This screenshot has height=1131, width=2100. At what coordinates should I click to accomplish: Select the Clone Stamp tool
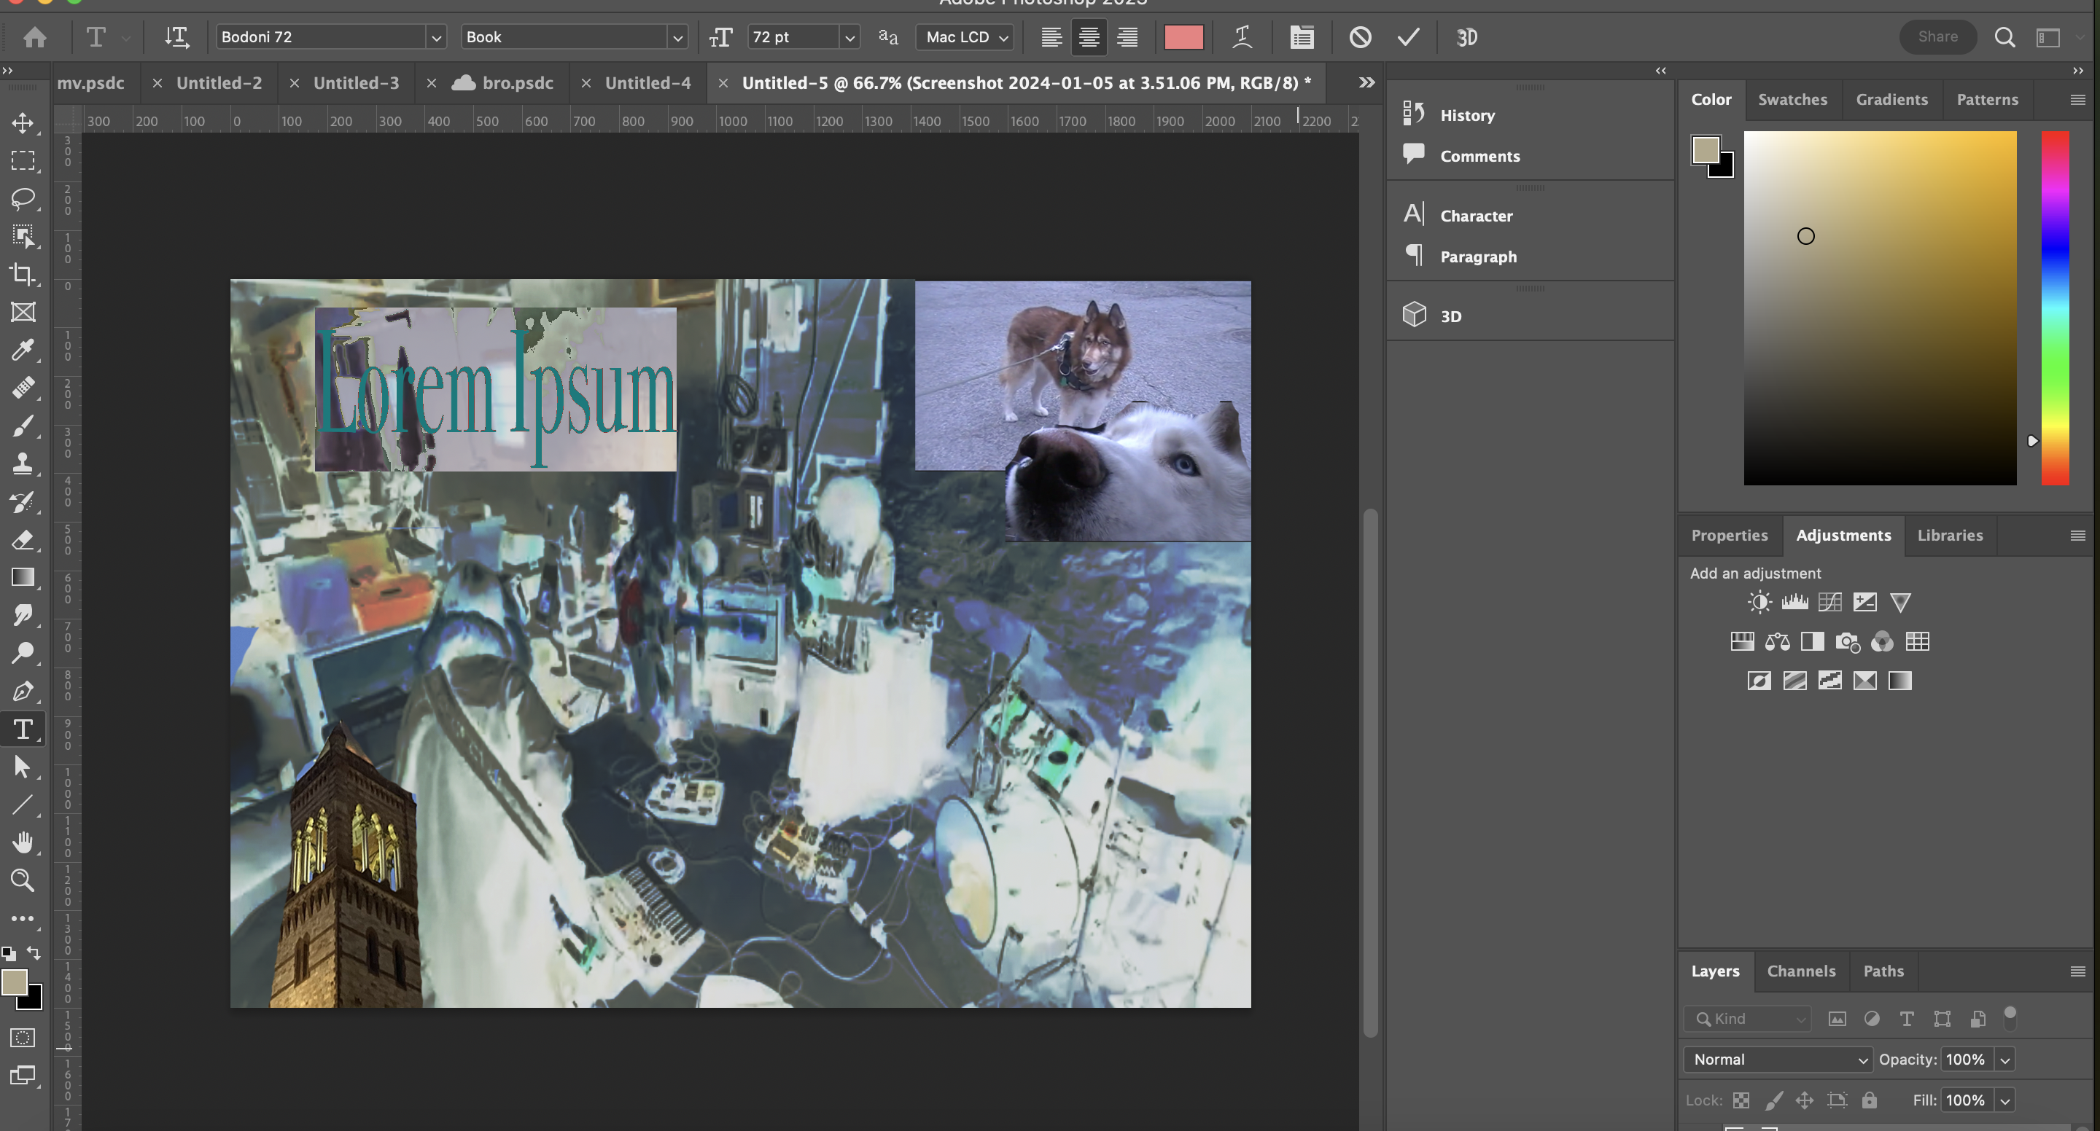click(23, 463)
